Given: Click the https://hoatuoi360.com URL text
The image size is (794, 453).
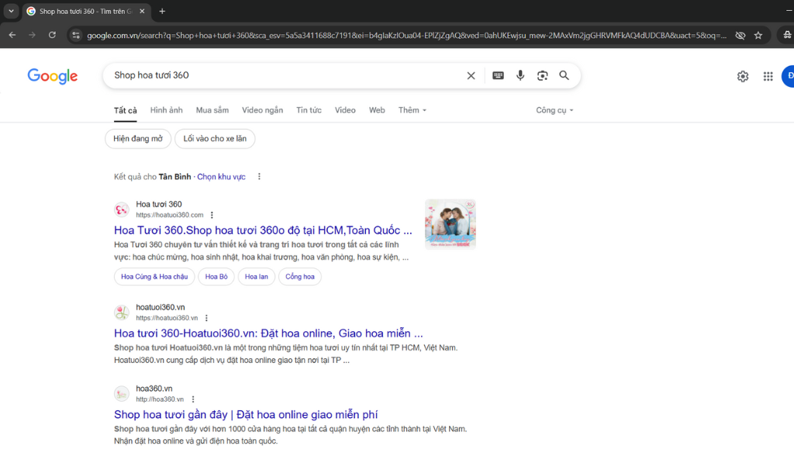Looking at the screenshot, I should pyautogui.click(x=170, y=215).
